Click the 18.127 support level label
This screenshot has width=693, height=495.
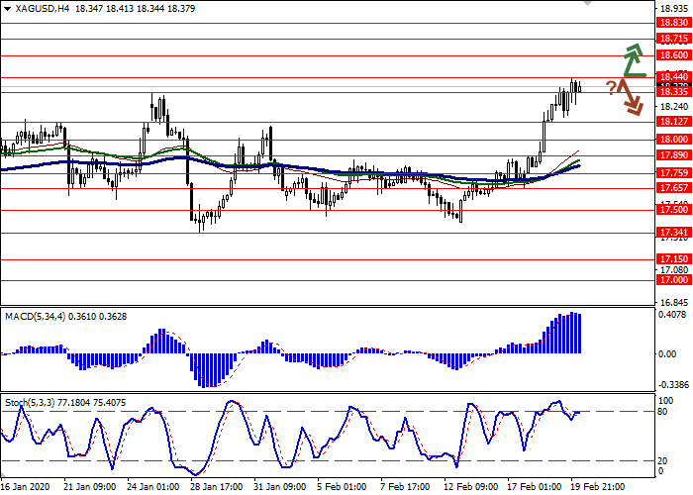673,123
